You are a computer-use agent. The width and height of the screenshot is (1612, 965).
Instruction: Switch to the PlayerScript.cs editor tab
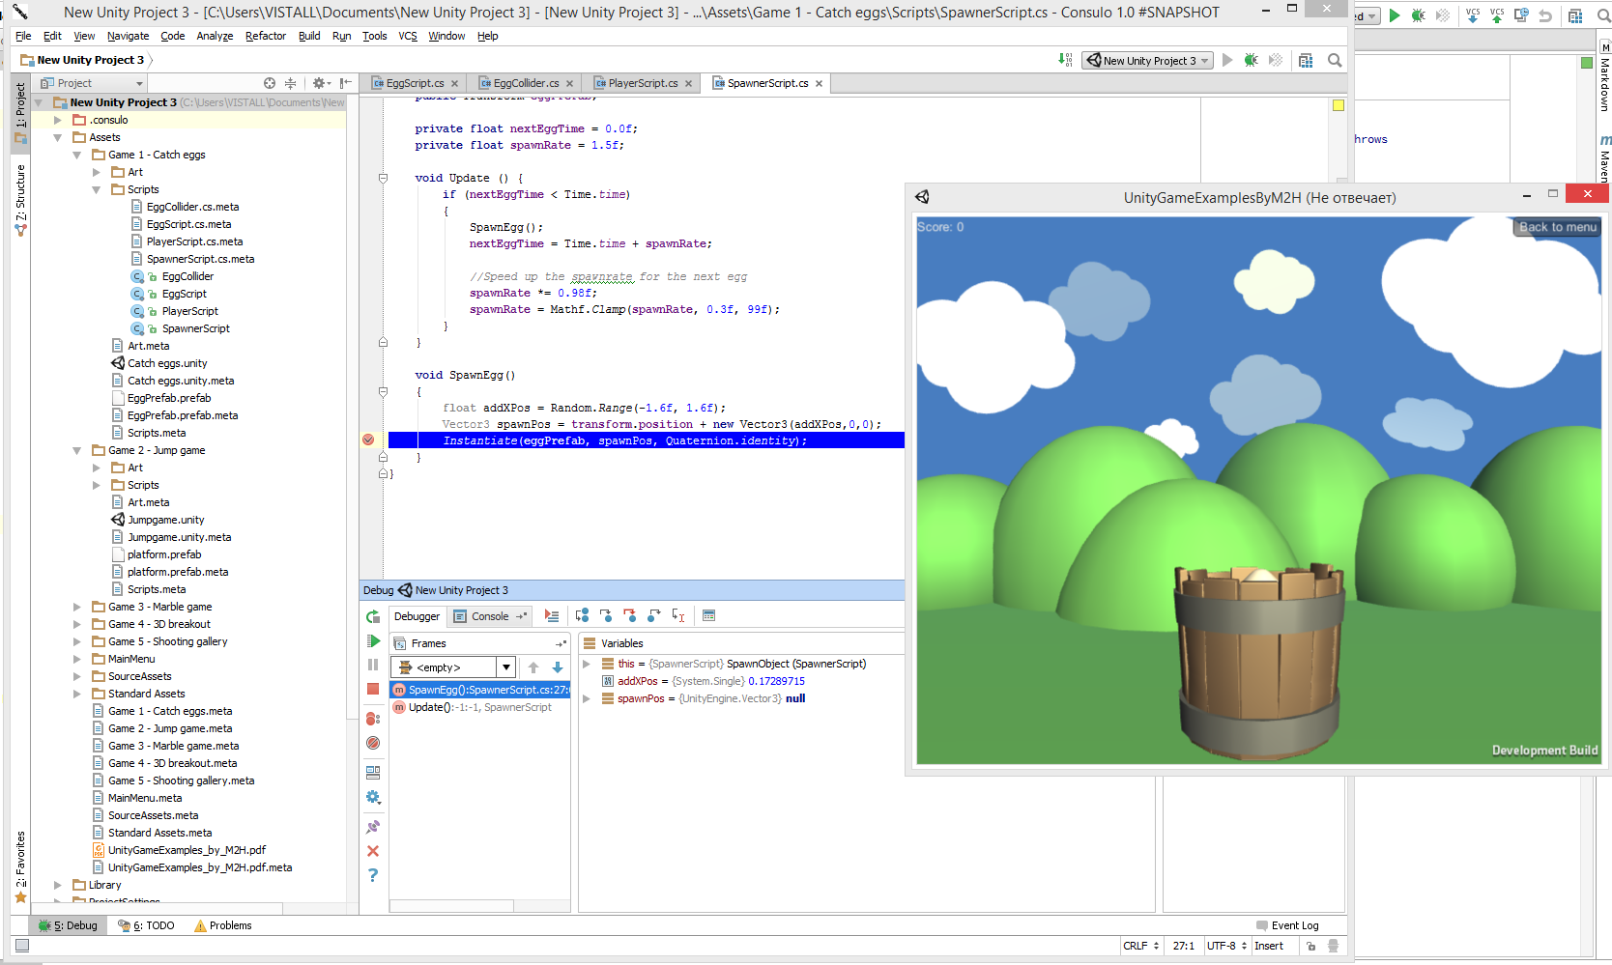coord(643,83)
